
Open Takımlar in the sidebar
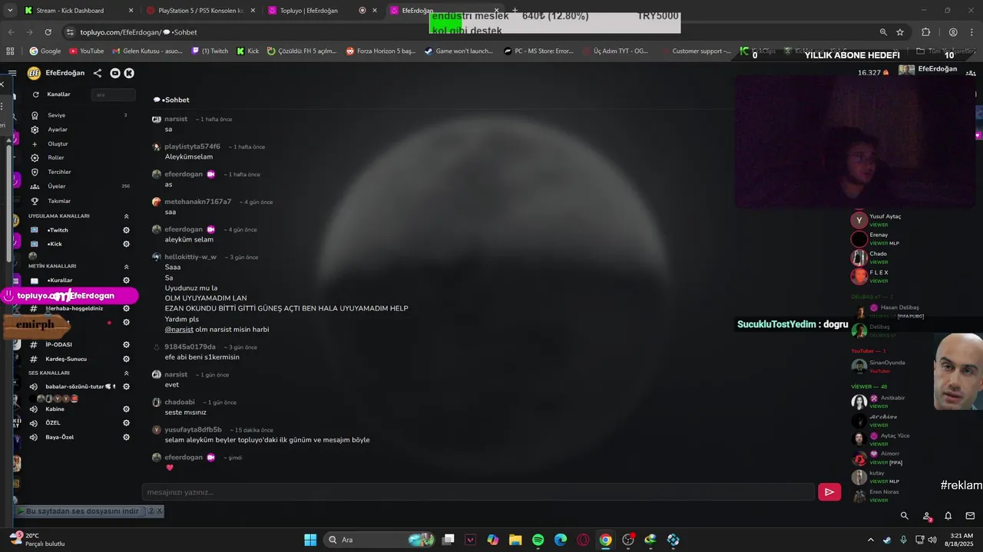(59, 201)
